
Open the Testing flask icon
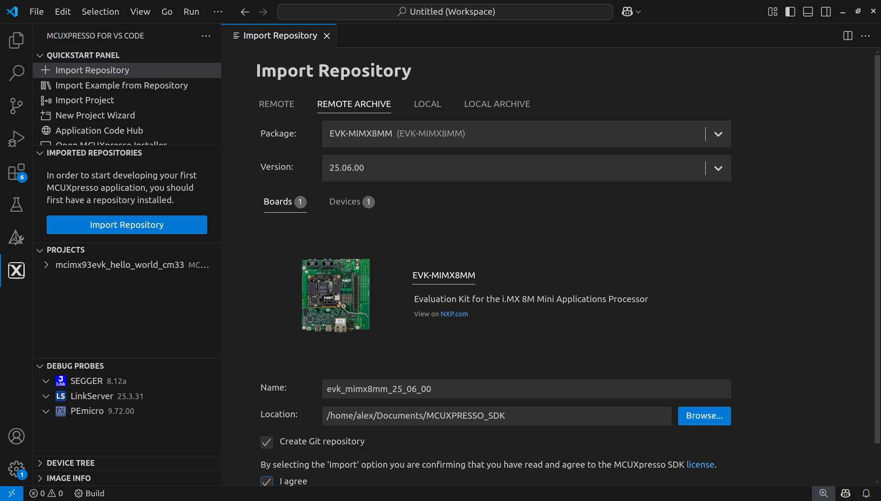[x=17, y=205]
